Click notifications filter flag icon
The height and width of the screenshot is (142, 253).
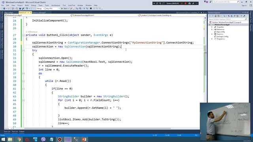click(206, 2)
